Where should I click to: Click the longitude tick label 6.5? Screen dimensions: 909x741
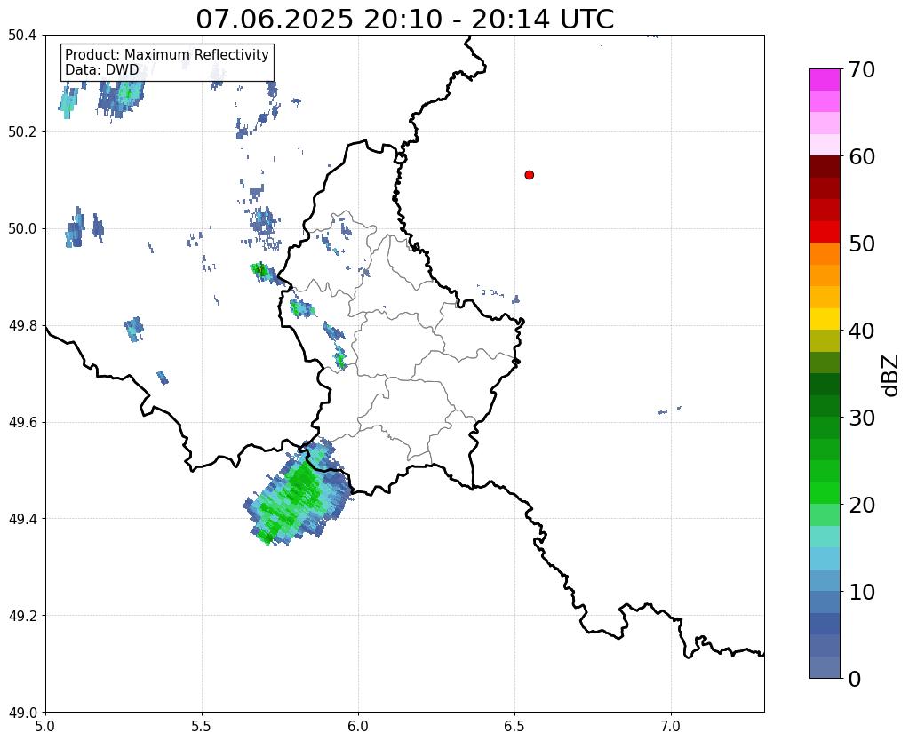click(x=514, y=727)
